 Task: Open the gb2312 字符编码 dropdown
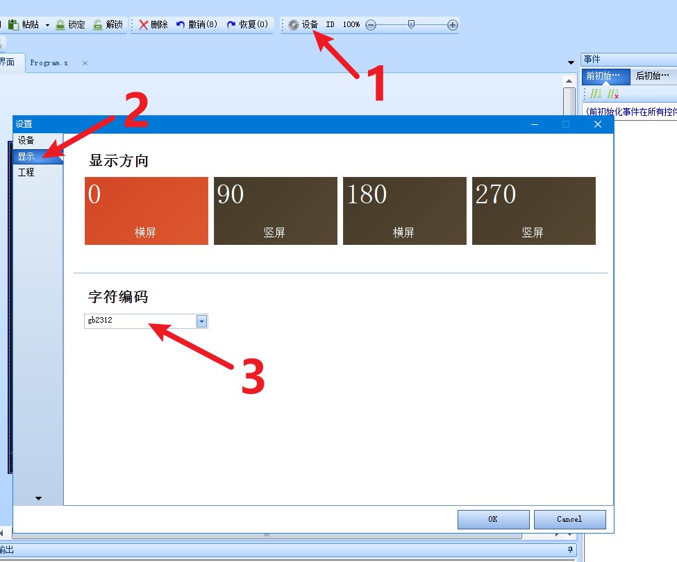(201, 321)
